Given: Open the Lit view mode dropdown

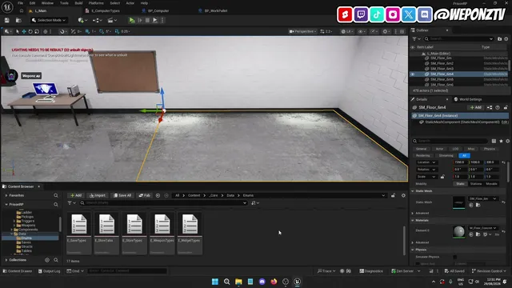Looking at the screenshot, I should pos(347,31).
